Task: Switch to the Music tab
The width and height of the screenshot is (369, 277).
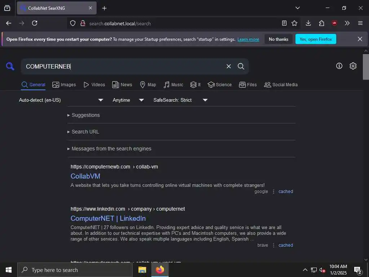Action: (173, 84)
